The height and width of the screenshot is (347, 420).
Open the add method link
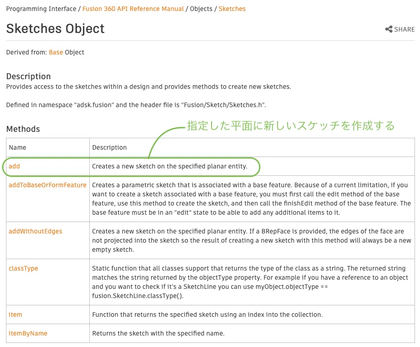(14, 166)
